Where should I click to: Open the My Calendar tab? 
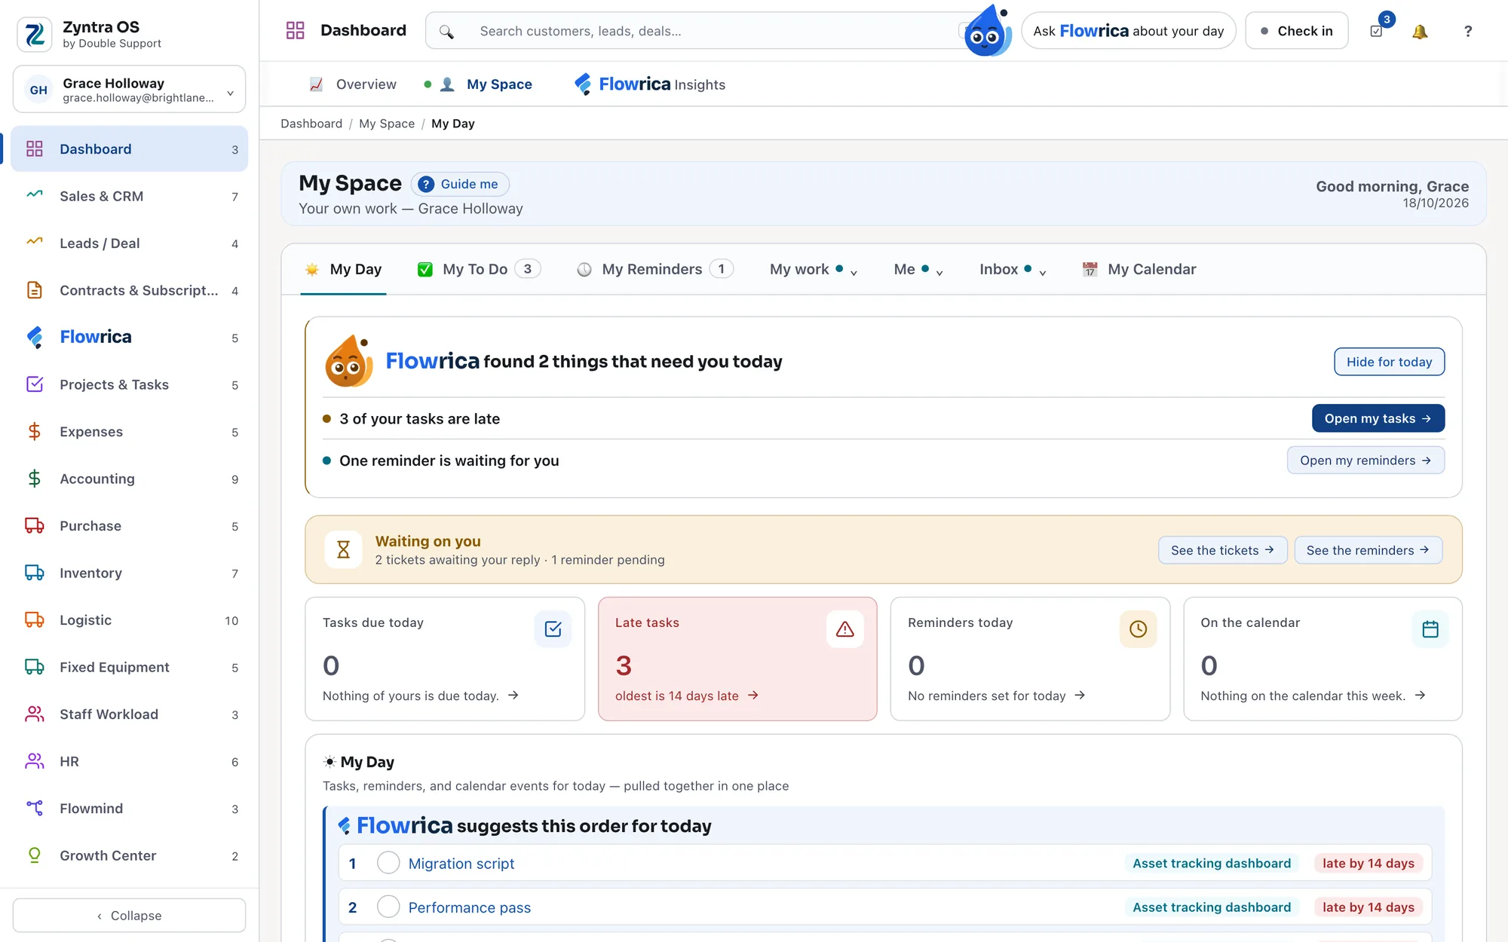pyautogui.click(x=1139, y=269)
